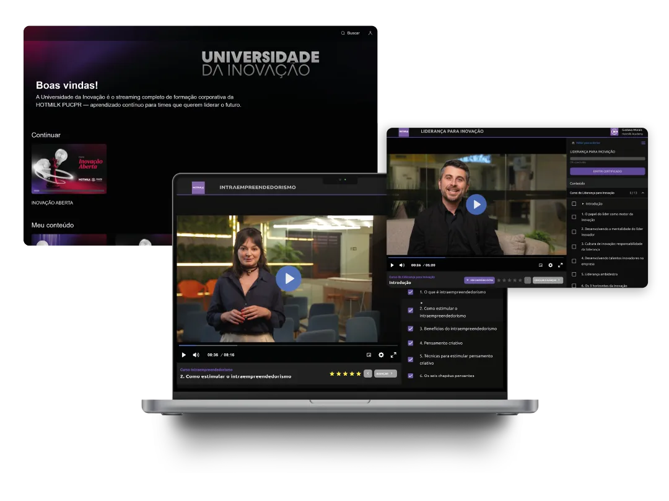The width and height of the screenshot is (669, 501).
Task: Open the hamburger menu in the Liderança sidebar
Action: pos(643,143)
